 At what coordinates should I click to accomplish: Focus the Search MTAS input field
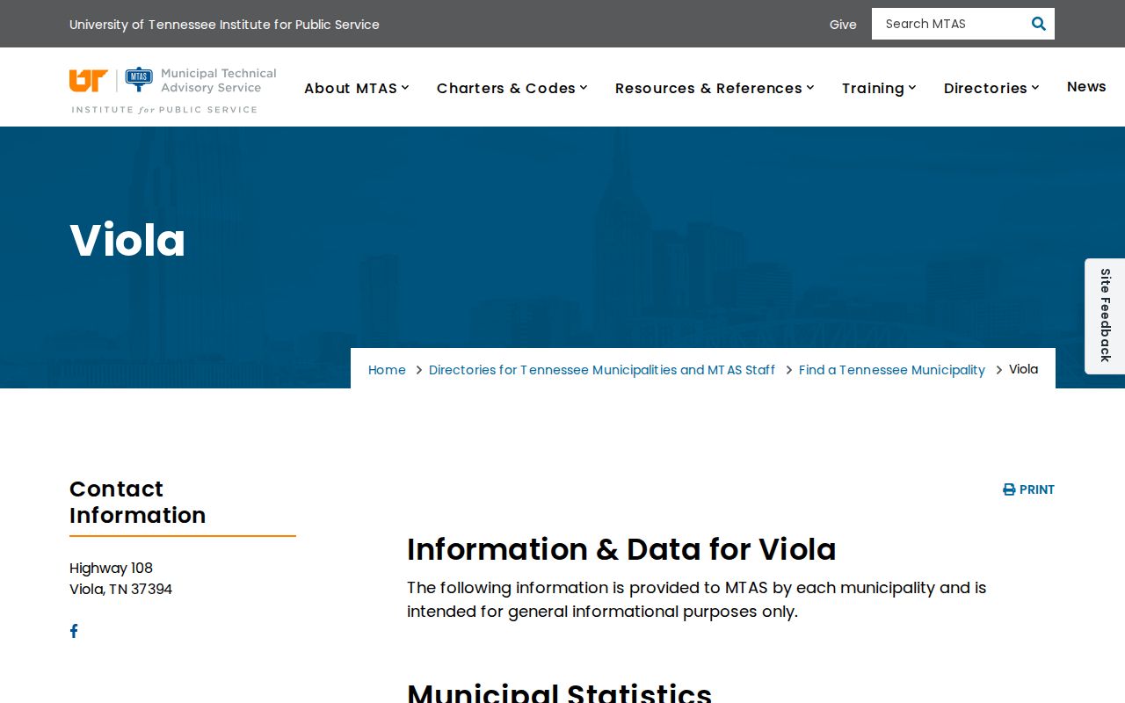[x=949, y=24]
